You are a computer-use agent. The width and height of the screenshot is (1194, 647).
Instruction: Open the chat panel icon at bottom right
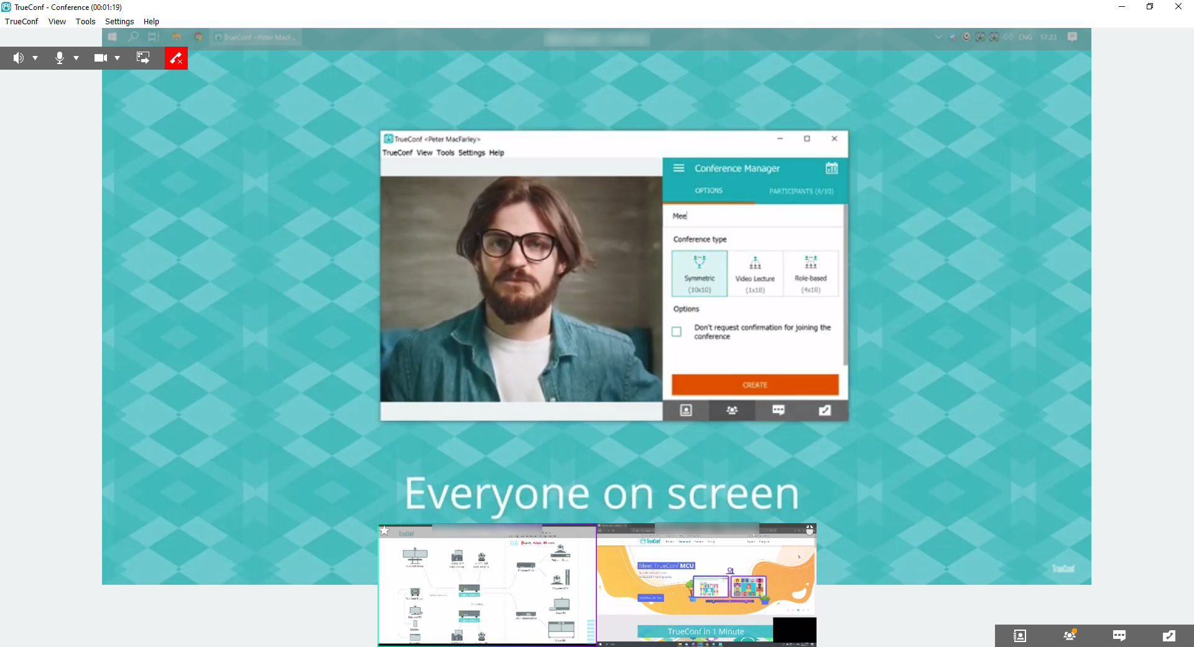click(x=1119, y=636)
